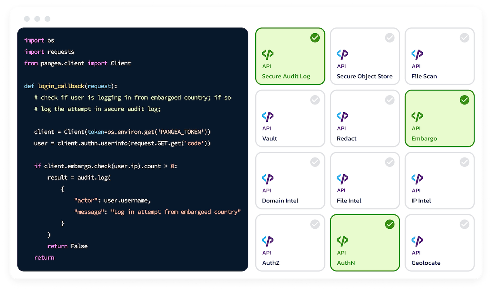Check the Geolocate card checkmark
This screenshot has height=291, width=492.
tap(464, 224)
